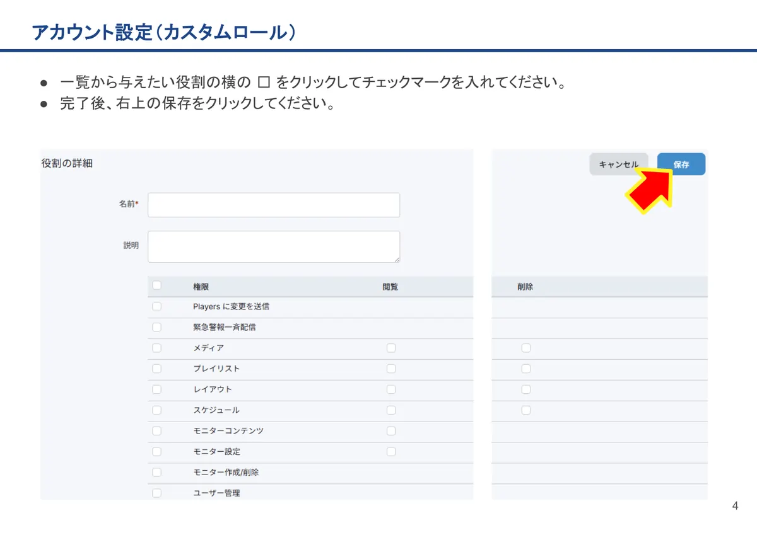
Task: Enable the 緊急警報一斉配信 permission checkbox
Action: [156, 327]
